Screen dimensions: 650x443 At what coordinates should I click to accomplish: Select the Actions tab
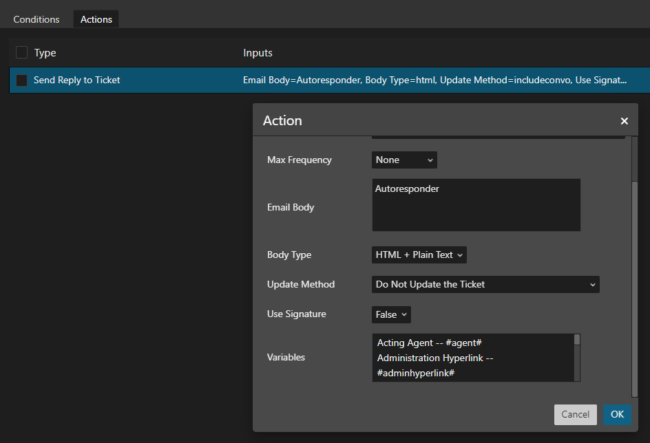pyautogui.click(x=96, y=19)
